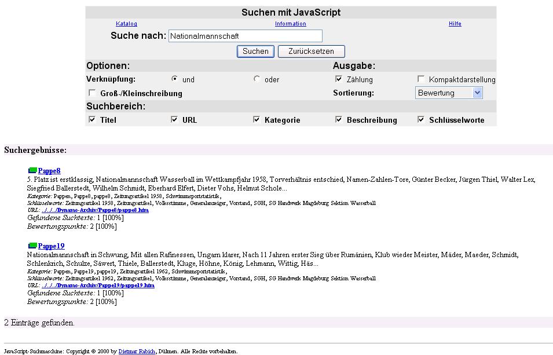Screen dimensions: 553x355
Task: Select the 'oder' radio button
Action: [x=257, y=79]
